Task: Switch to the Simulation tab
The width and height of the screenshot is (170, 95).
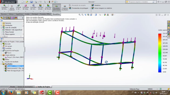Action: pyautogui.click(x=56, y=14)
